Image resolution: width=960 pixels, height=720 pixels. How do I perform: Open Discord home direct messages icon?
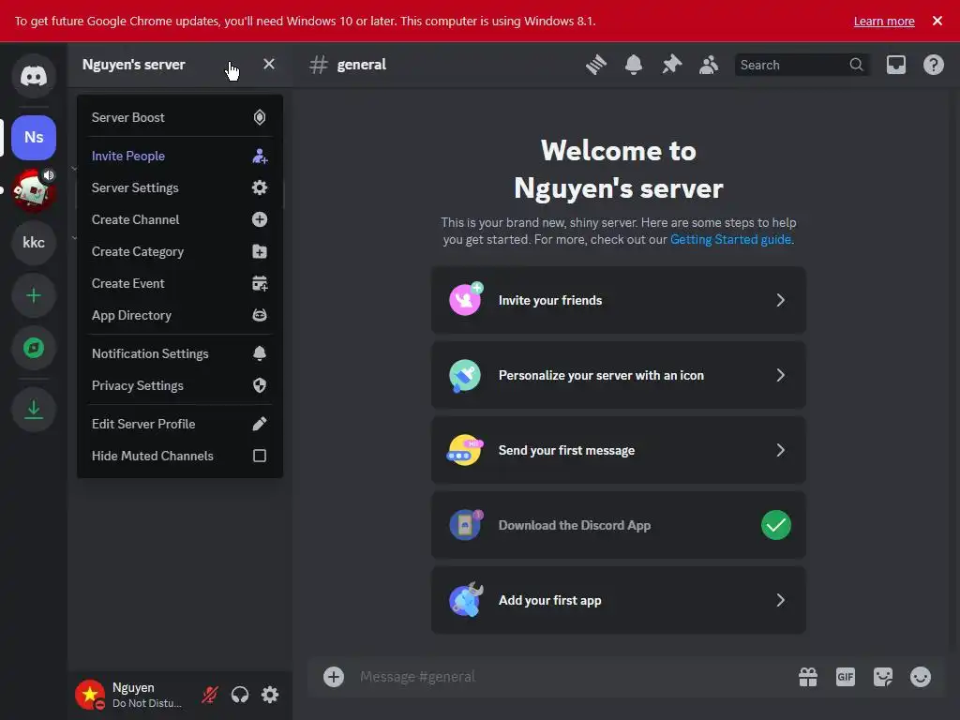click(x=34, y=76)
